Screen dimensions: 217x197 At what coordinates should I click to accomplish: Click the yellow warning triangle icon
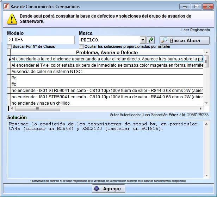point(12,19)
